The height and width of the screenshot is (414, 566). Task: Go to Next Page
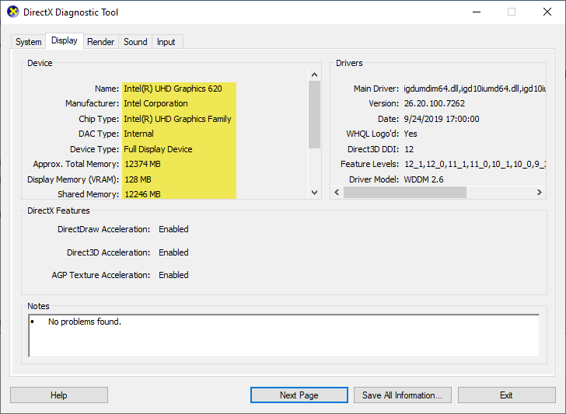(299, 395)
